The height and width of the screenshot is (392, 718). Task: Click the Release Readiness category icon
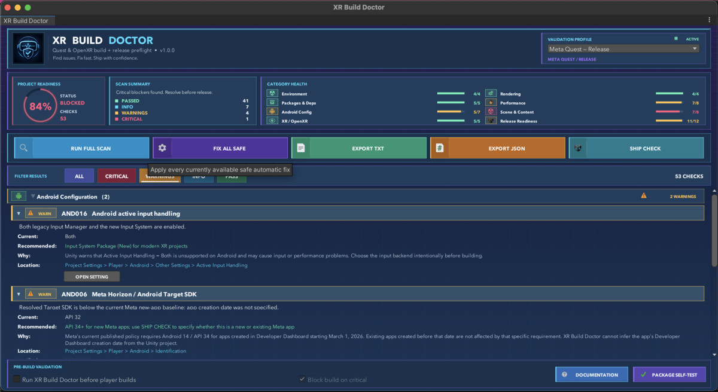[491, 121]
